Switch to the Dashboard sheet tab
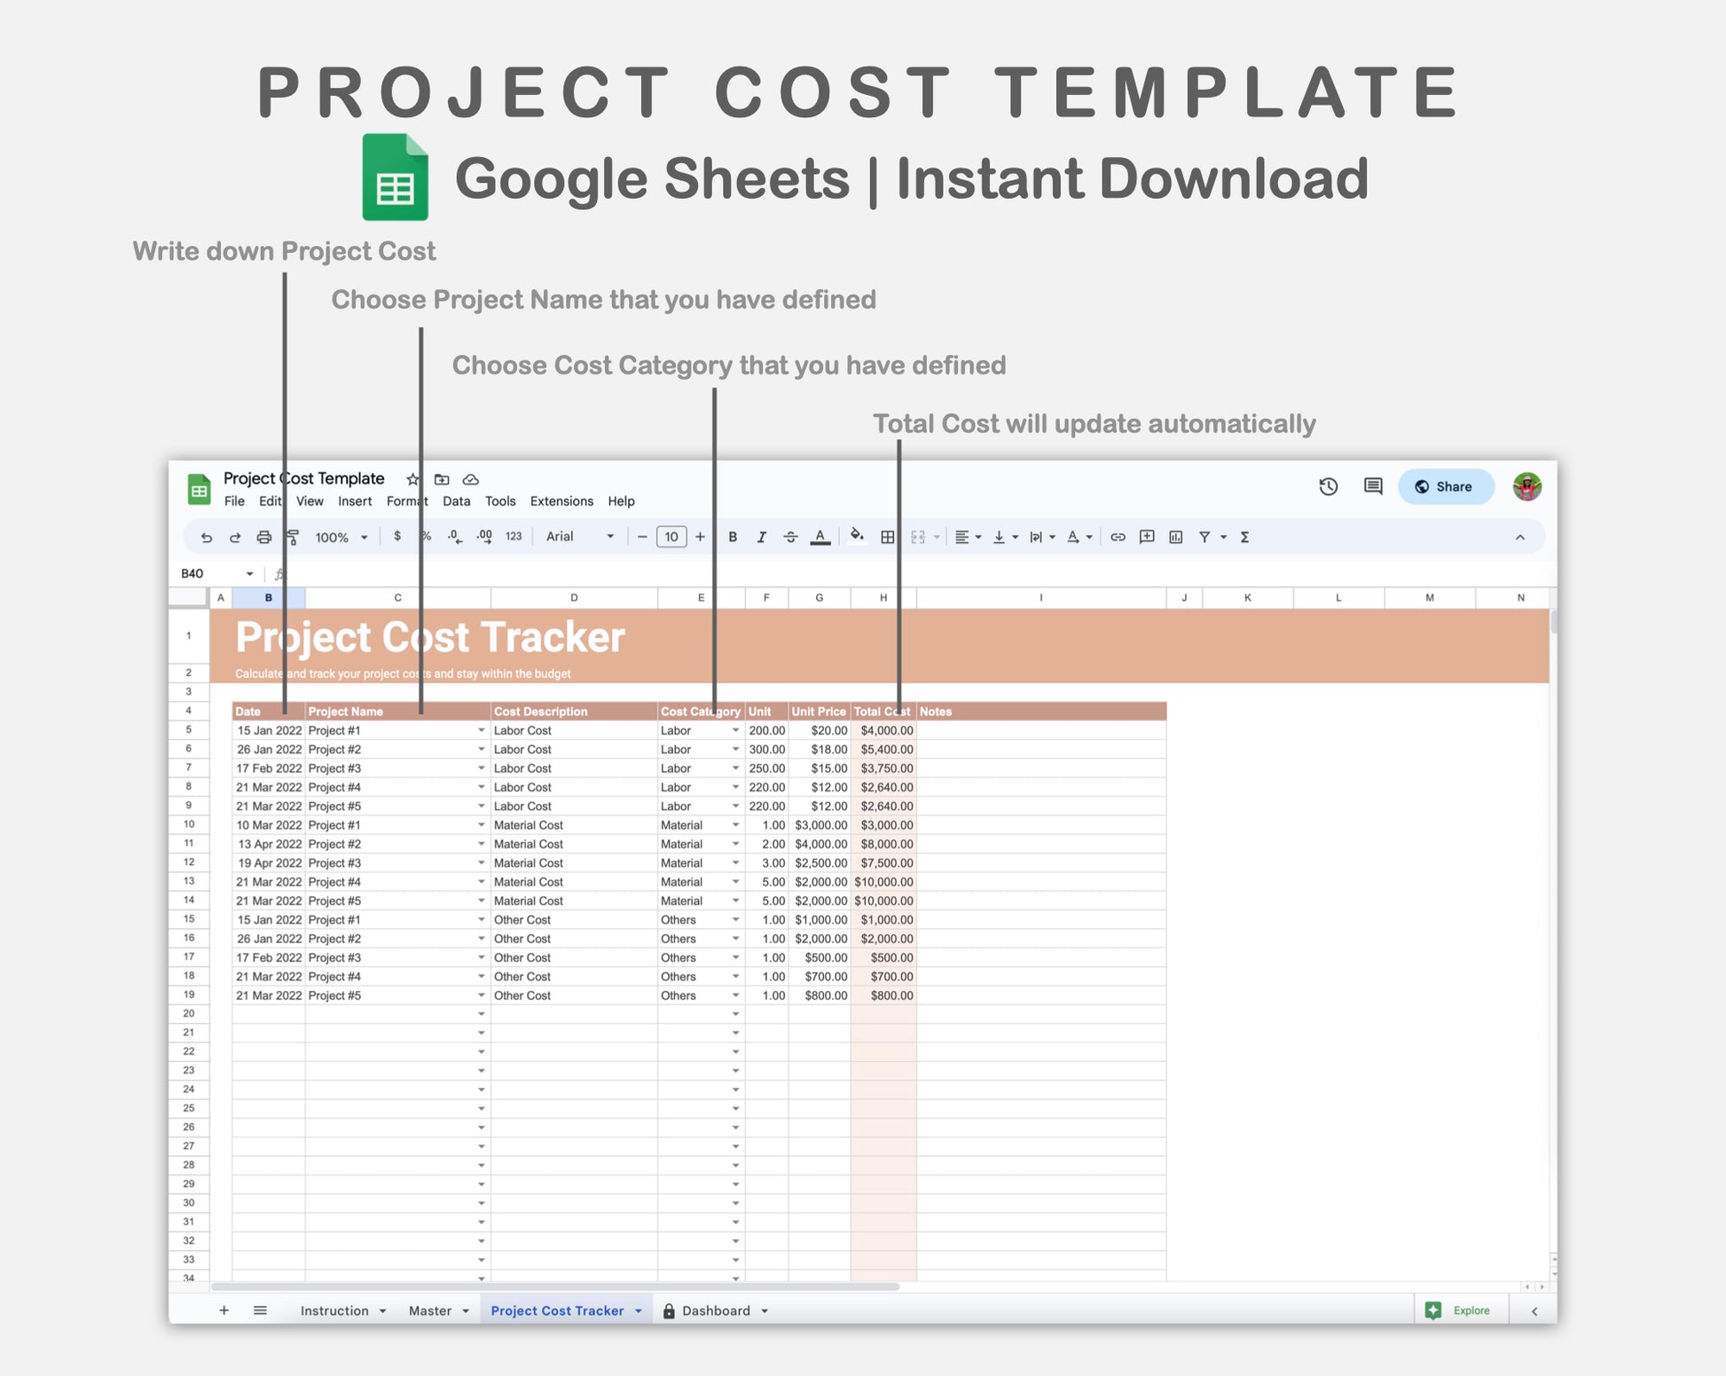This screenshot has height=1376, width=1726. pyautogui.click(x=715, y=1311)
